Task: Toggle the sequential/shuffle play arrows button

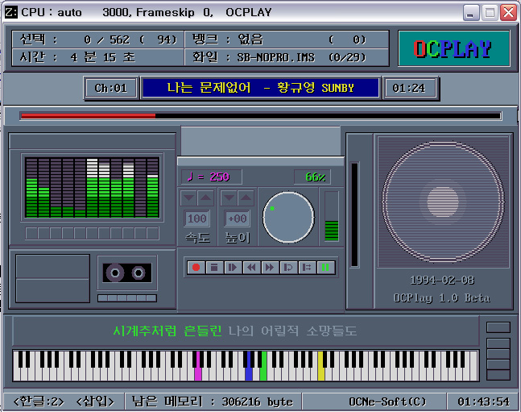Action: [x=307, y=267]
